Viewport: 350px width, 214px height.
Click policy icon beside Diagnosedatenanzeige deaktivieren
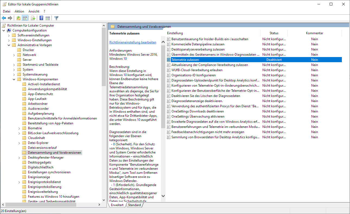(169, 101)
